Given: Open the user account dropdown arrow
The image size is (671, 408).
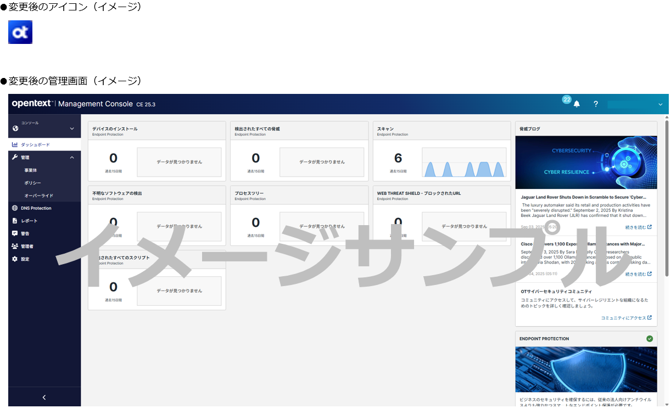Looking at the screenshot, I should [660, 104].
